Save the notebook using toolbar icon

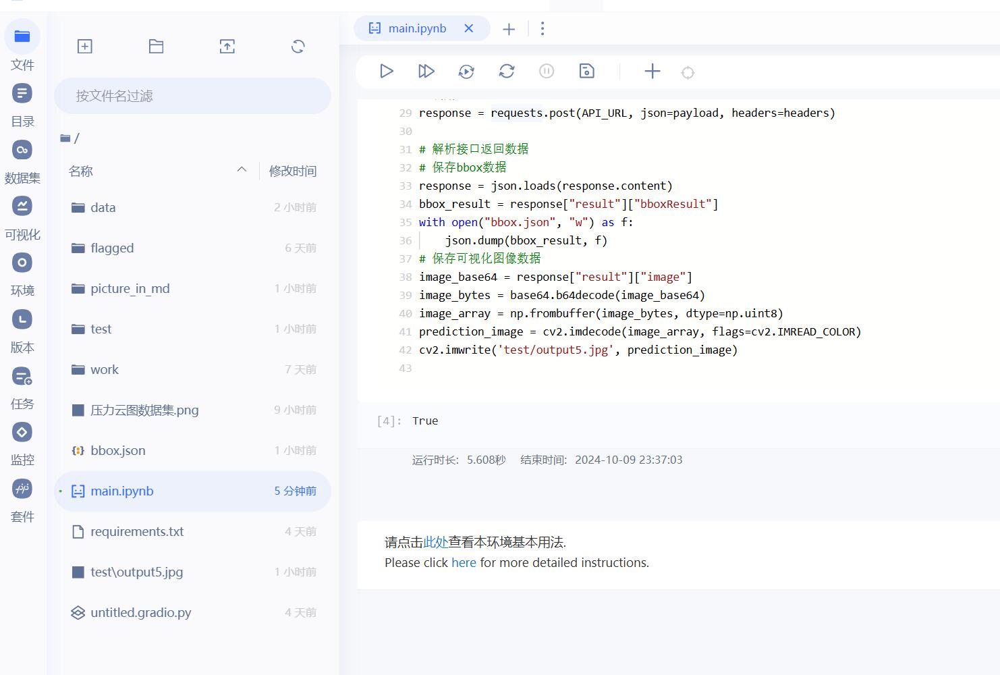[586, 71]
